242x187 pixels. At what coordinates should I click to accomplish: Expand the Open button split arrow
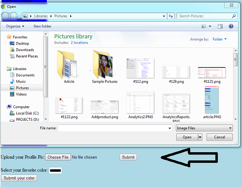point(200,137)
